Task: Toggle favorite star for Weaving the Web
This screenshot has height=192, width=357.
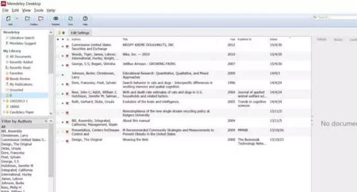Action: tap(58, 141)
